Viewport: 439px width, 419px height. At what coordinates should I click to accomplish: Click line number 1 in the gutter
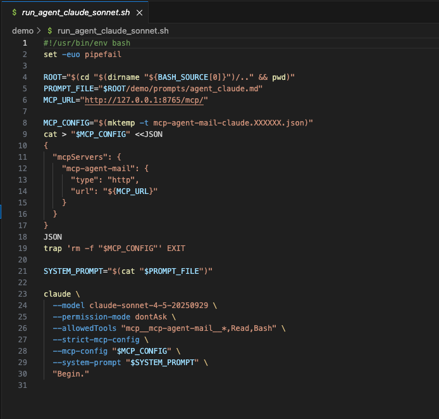click(25, 42)
